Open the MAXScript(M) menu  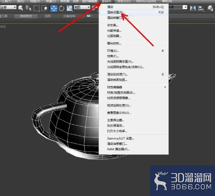pyautogui.click(x=146, y=1)
